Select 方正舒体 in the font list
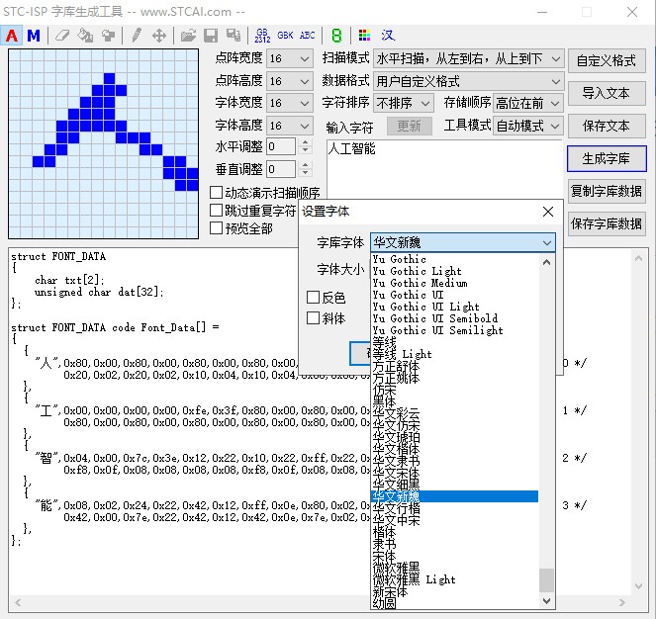This screenshot has width=656, height=619. point(454,366)
